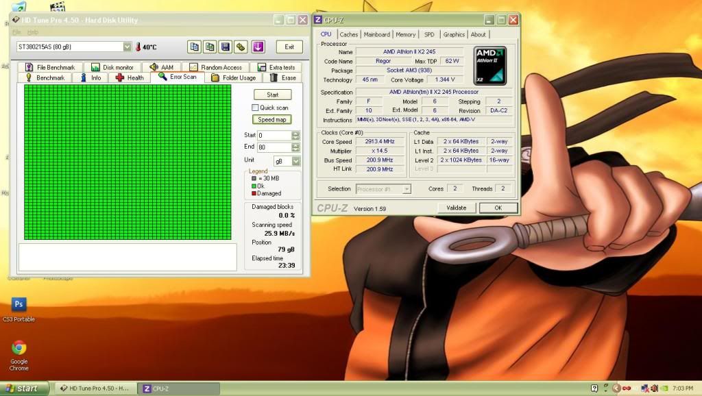Screen dimensions: 702x396
Task: Open the Graphics tab in CPU-Z
Action: pyautogui.click(x=454, y=34)
